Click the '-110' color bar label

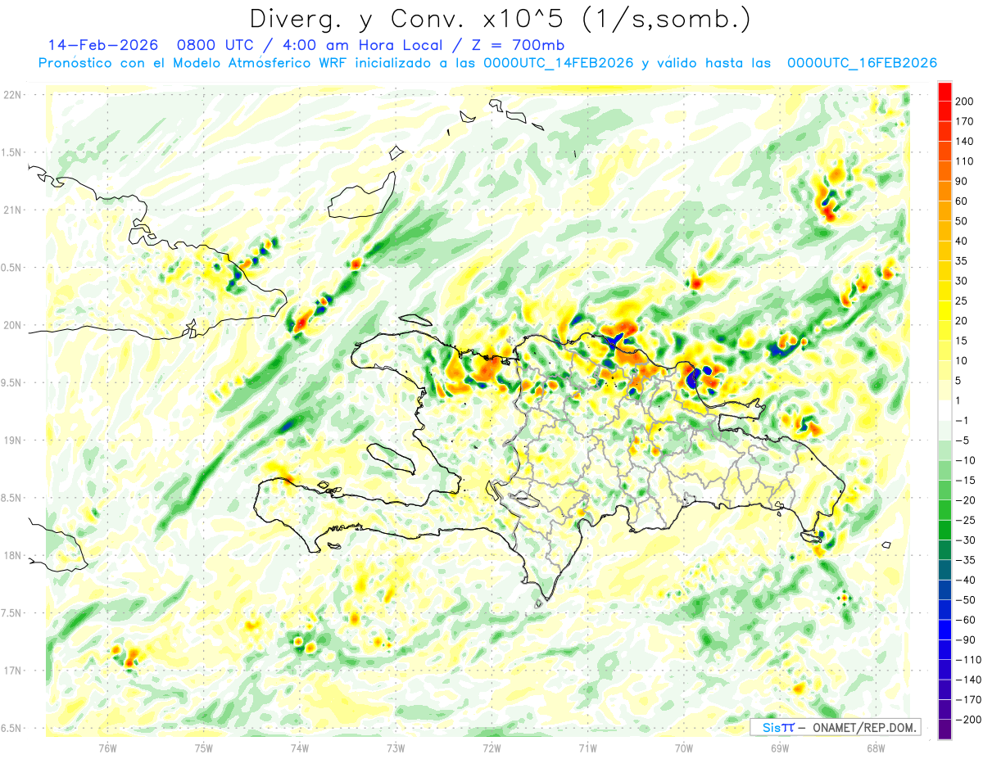968,660
